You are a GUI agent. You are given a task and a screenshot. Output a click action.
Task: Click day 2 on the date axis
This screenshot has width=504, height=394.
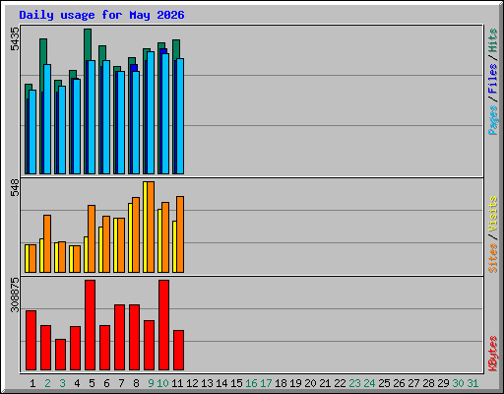[47, 383]
